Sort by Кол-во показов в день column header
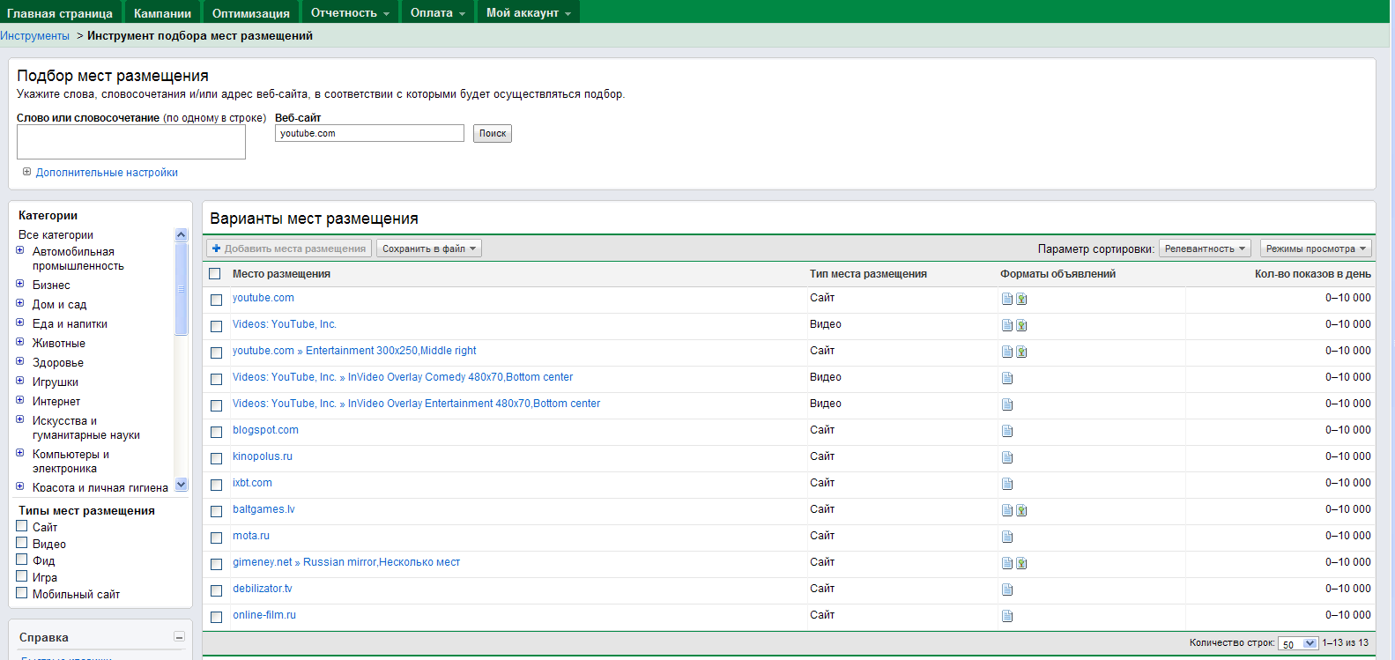The image size is (1395, 660). 1312,274
